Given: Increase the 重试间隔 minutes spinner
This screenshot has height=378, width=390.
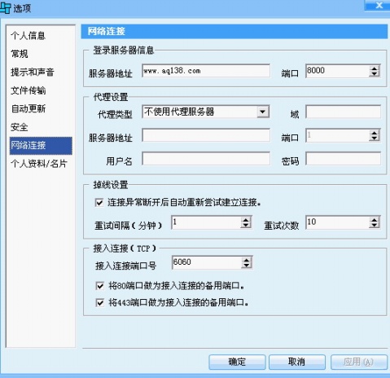Looking at the screenshot, I should click(x=246, y=220).
